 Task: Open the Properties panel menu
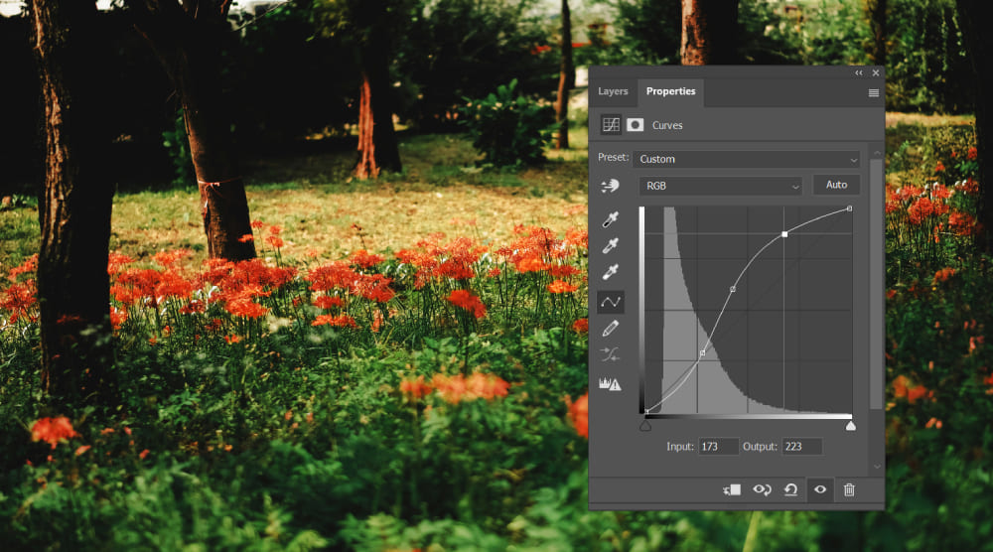tap(873, 93)
